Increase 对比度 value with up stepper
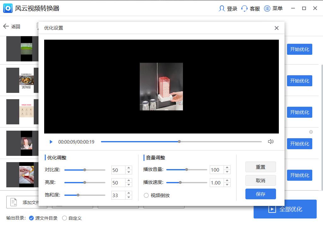 point(129,168)
